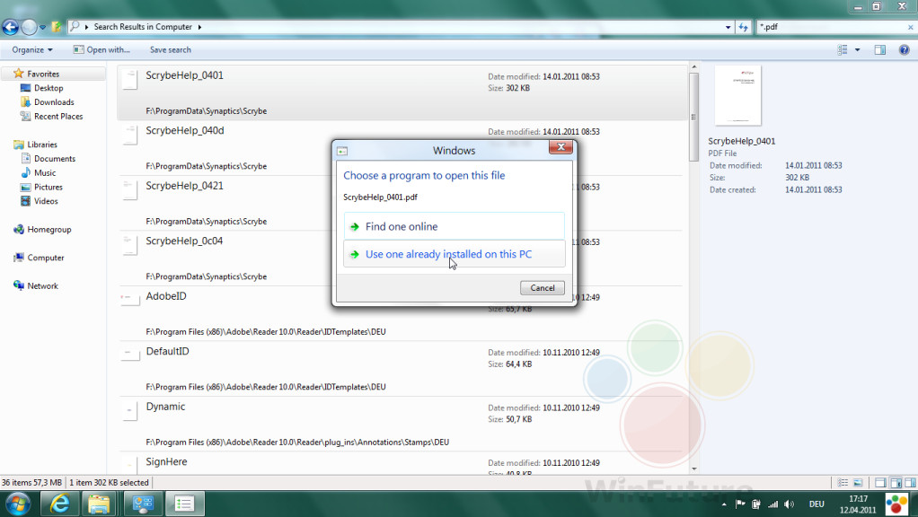918x517 pixels.
Task: Choose Find one online option
Action: click(454, 226)
